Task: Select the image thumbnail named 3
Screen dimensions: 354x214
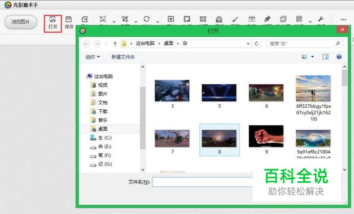Action: [172, 91]
